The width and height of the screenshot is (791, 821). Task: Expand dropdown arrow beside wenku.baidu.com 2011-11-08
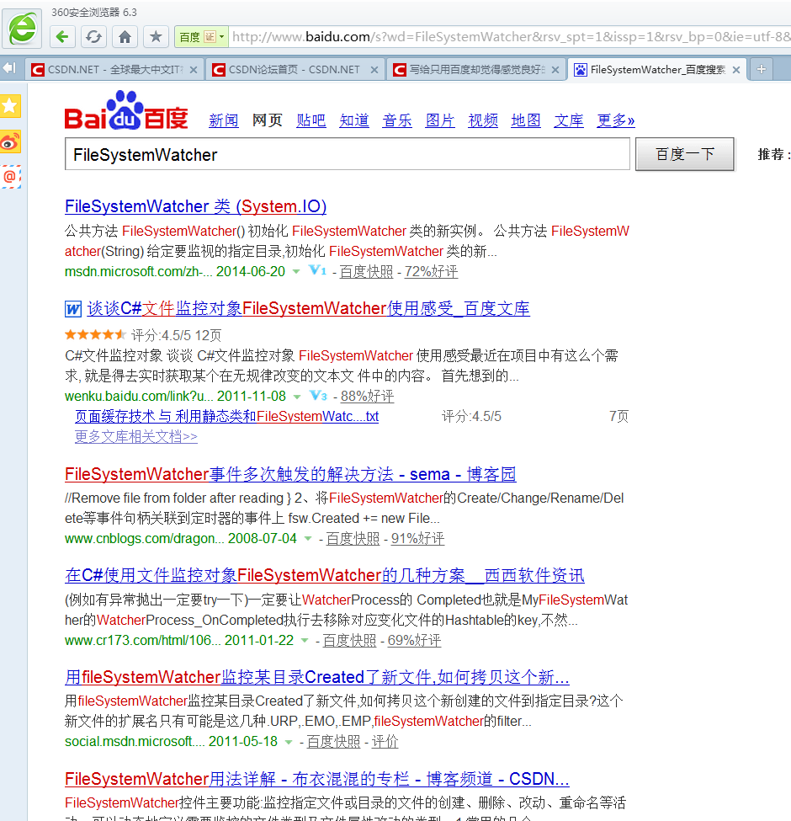(x=297, y=397)
